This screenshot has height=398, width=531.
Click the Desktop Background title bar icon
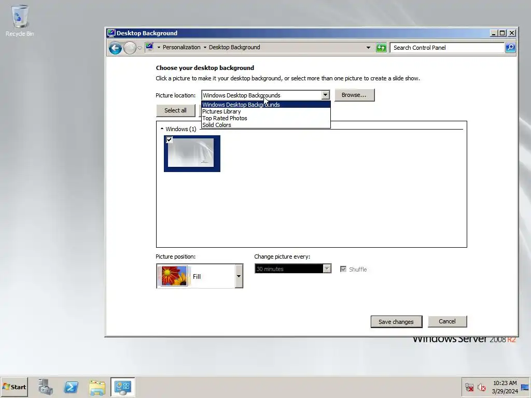point(111,33)
